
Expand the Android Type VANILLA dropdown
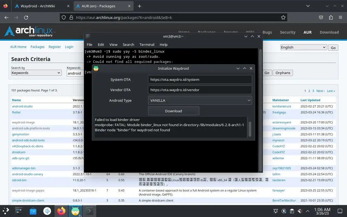tap(200, 100)
